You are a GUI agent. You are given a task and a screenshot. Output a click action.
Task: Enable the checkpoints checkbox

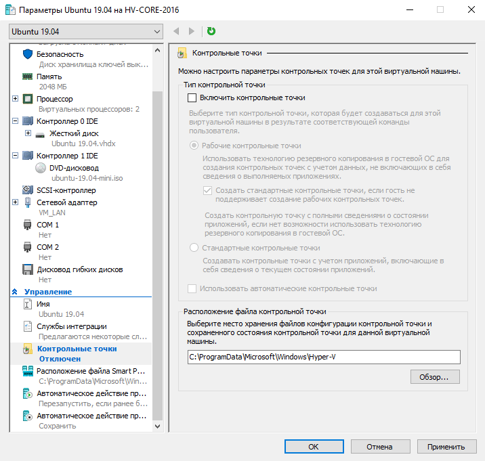(x=192, y=97)
